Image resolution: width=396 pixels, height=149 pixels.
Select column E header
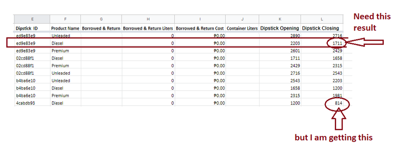(32, 19)
